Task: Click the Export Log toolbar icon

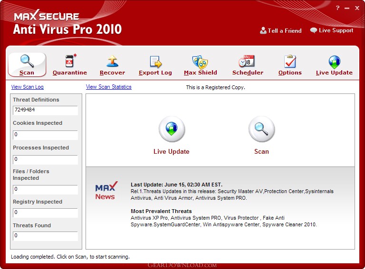Action: tap(155, 62)
